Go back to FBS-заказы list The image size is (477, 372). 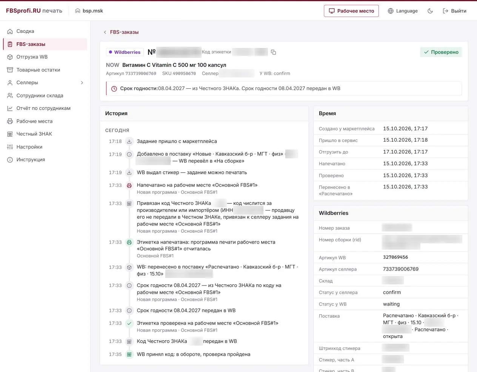(121, 32)
